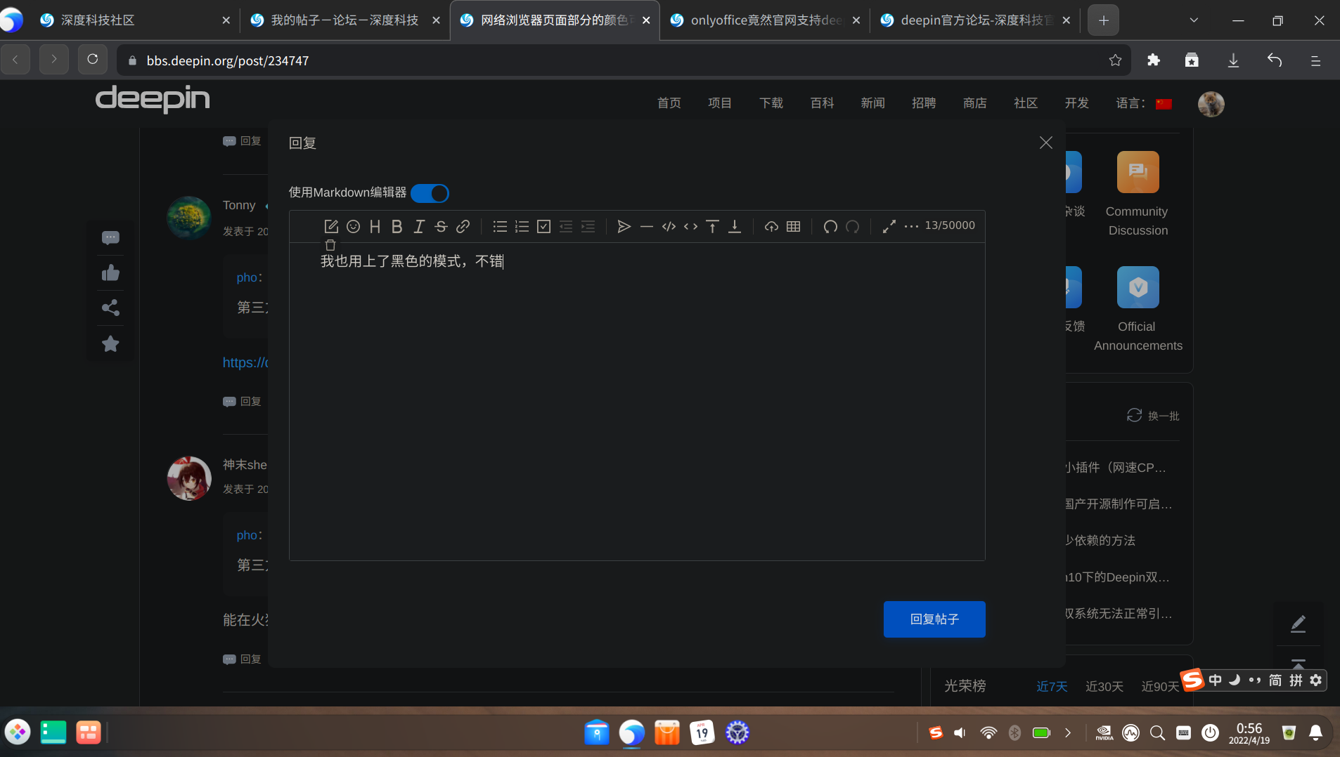Apply strikethrough formatting

[x=441, y=226]
